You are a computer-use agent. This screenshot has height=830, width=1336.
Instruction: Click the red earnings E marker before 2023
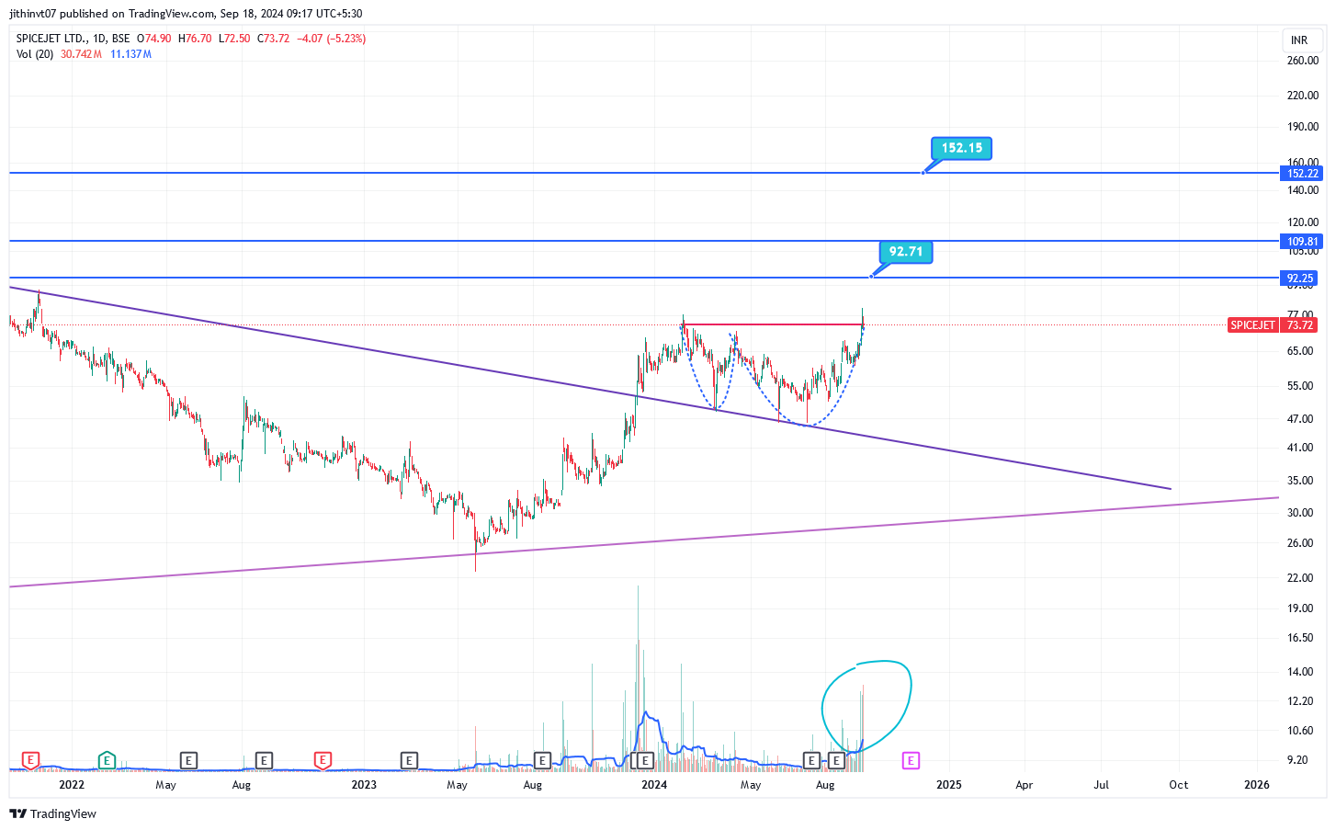[323, 760]
